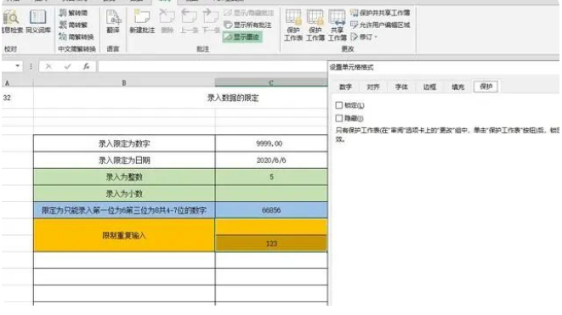
Task: Click inside the formula bar input
Action: pos(213,66)
